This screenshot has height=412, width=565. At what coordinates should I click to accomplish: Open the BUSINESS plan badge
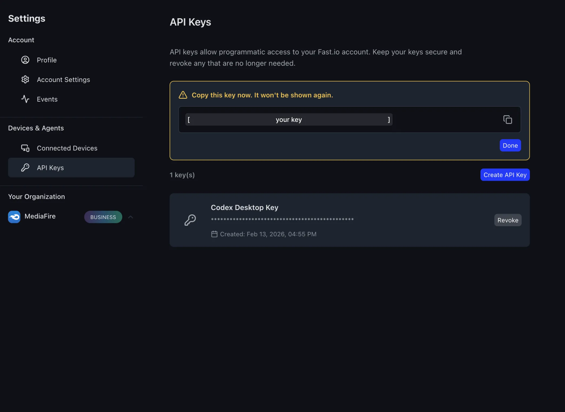103,217
